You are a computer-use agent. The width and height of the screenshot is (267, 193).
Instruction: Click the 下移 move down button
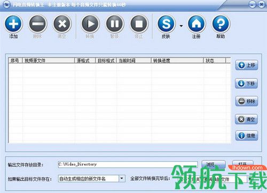[247, 83]
